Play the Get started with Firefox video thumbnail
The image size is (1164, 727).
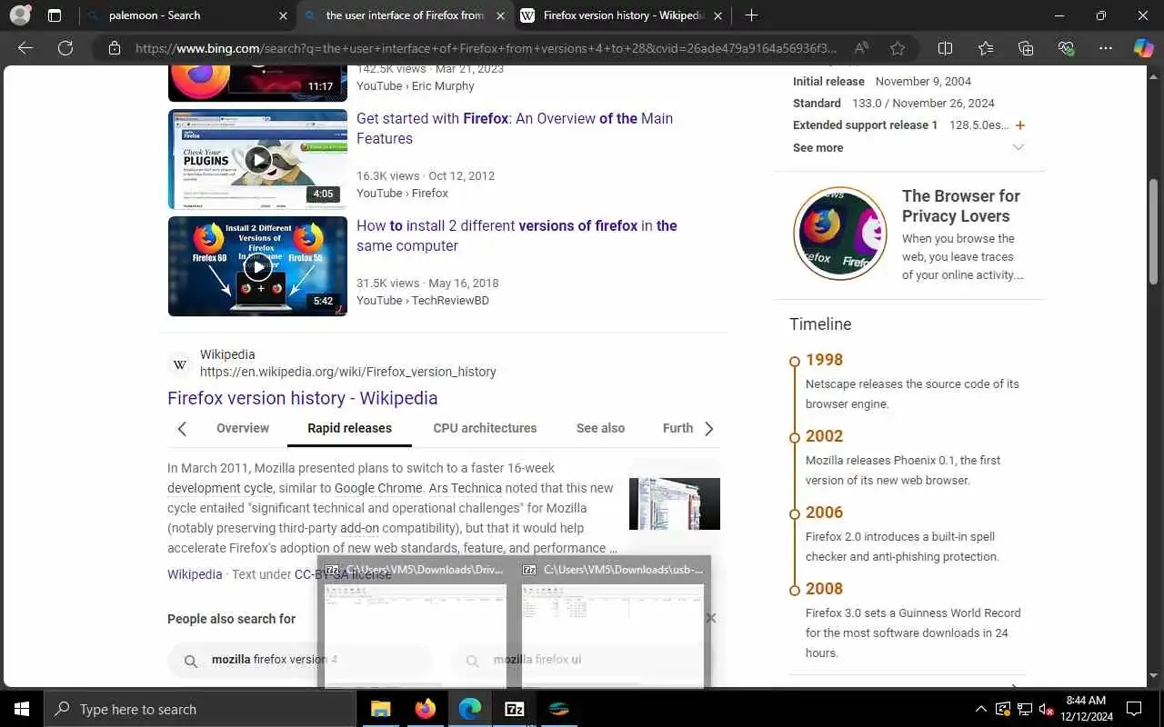tap(257, 159)
